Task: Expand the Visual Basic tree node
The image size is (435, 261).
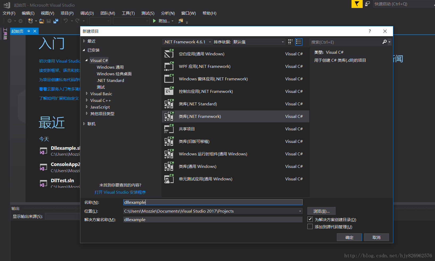Action: tap(87, 94)
